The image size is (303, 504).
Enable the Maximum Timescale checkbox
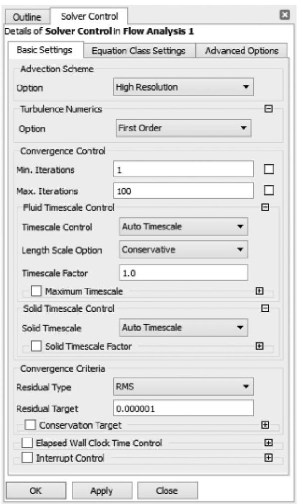tap(36, 291)
